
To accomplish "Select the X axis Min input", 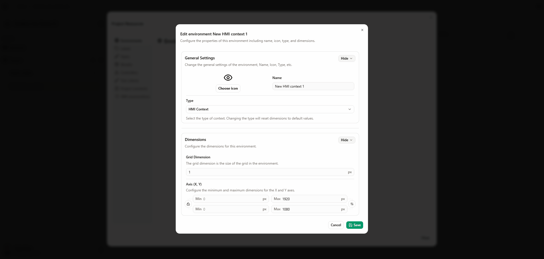I will [x=232, y=199].
